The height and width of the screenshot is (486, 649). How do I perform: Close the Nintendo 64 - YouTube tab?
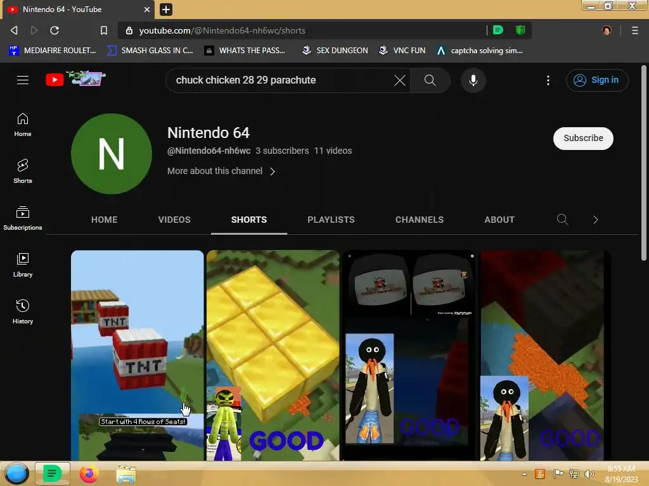(147, 9)
